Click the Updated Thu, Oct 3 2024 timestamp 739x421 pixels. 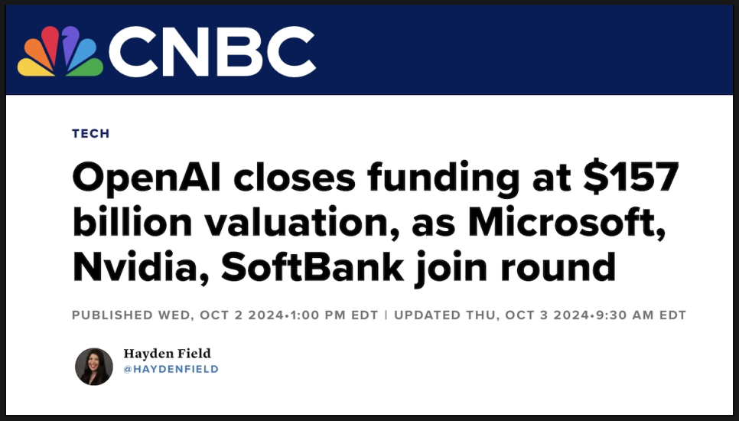pyautogui.click(x=540, y=315)
